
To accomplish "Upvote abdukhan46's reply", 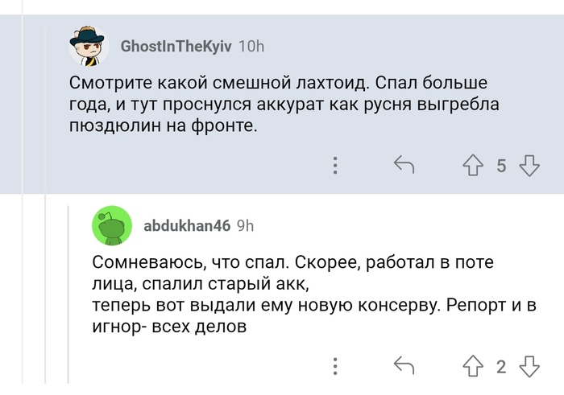I will coord(473,367).
